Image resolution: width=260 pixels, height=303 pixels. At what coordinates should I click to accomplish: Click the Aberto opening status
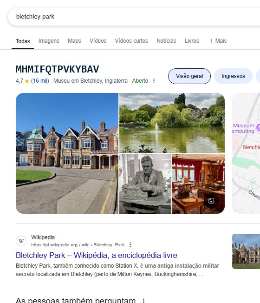pos(140,81)
